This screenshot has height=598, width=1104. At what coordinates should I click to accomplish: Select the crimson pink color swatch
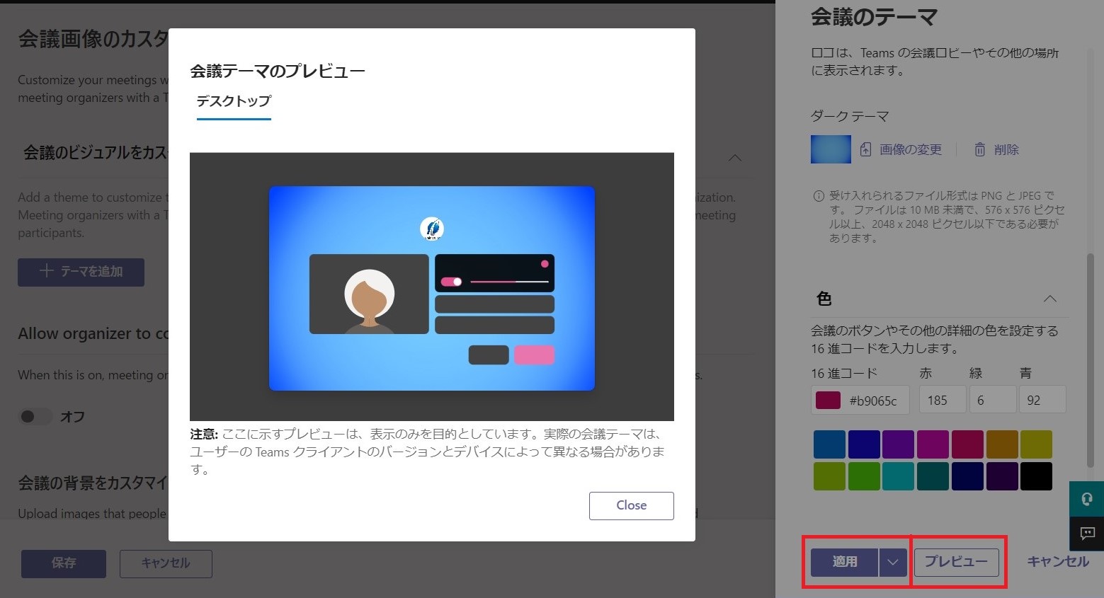click(x=967, y=444)
